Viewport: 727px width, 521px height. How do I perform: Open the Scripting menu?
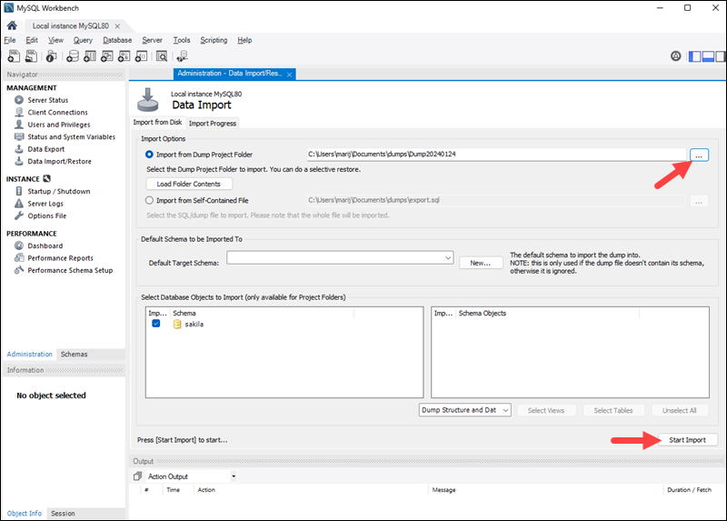[x=214, y=40]
